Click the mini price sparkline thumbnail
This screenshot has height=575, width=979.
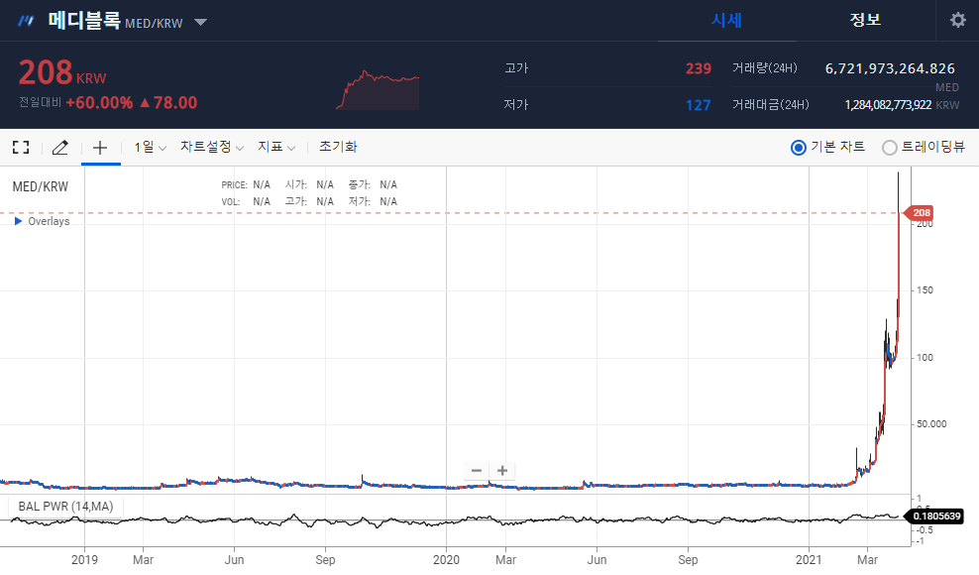(378, 89)
